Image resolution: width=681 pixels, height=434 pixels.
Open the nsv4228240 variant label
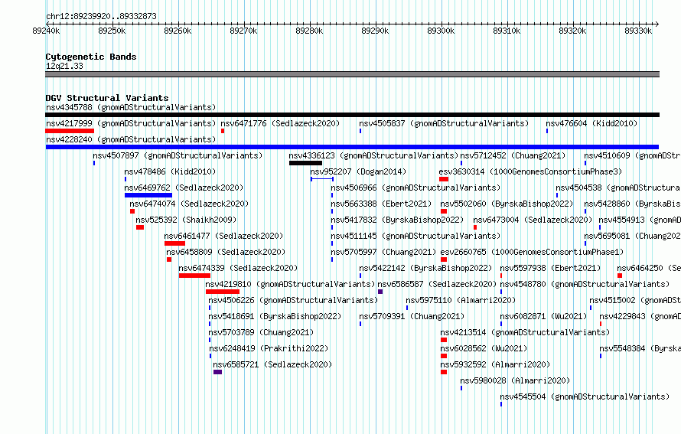(131, 139)
